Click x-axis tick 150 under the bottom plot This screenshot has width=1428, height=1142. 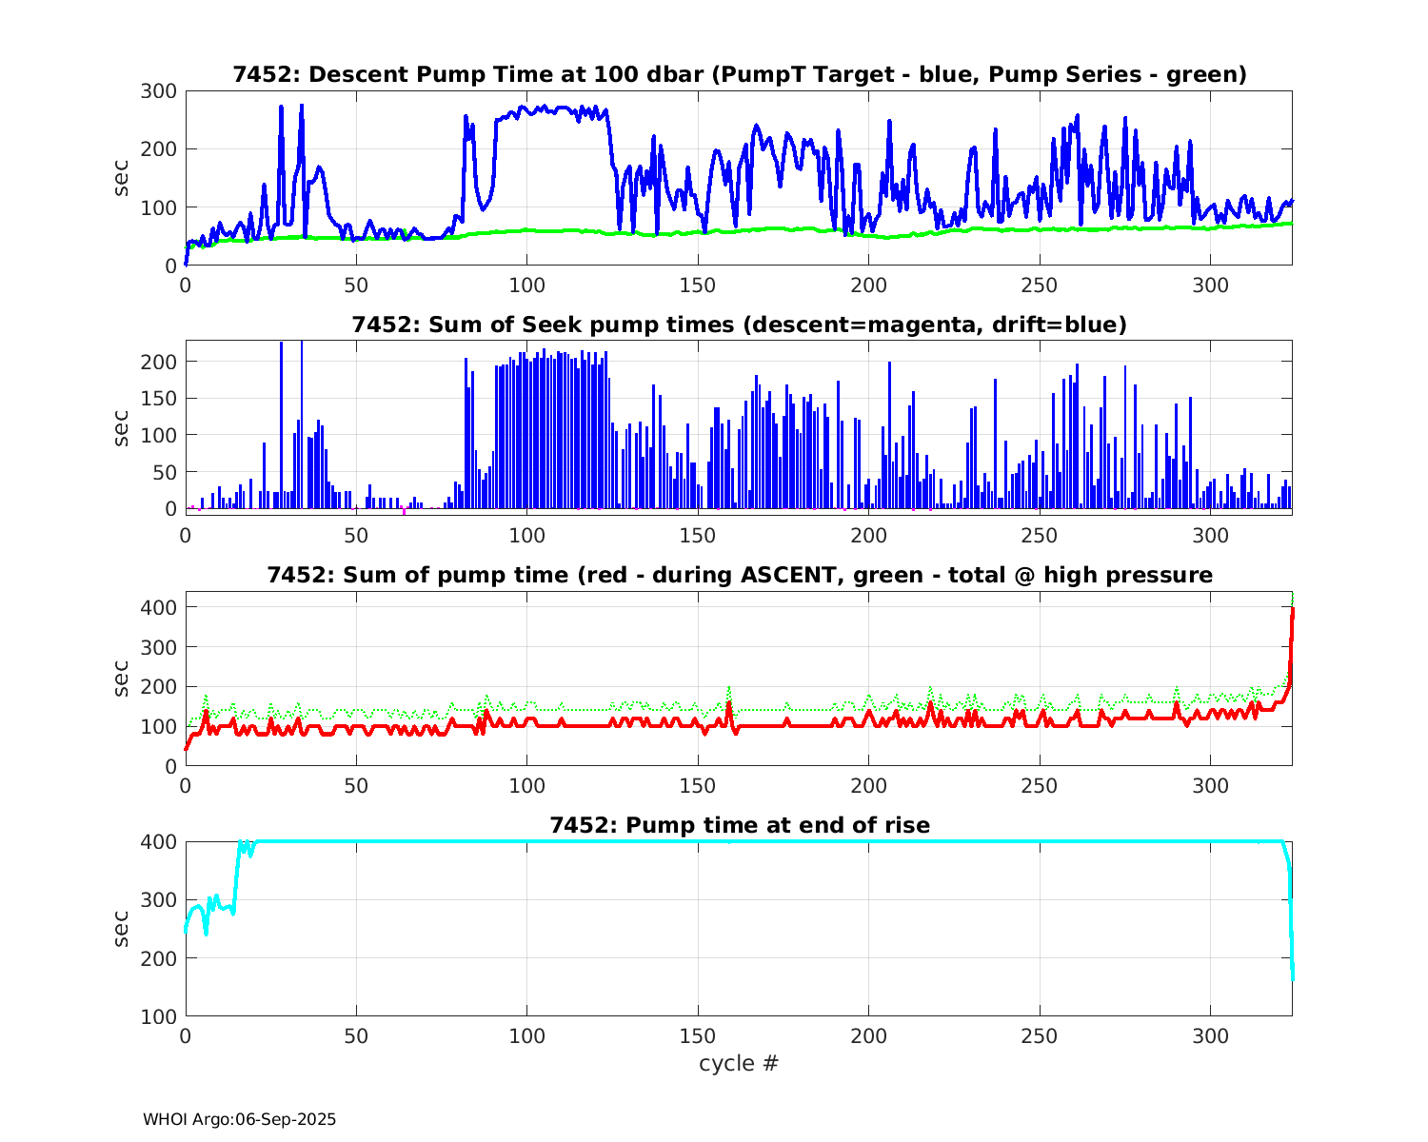tap(698, 1036)
